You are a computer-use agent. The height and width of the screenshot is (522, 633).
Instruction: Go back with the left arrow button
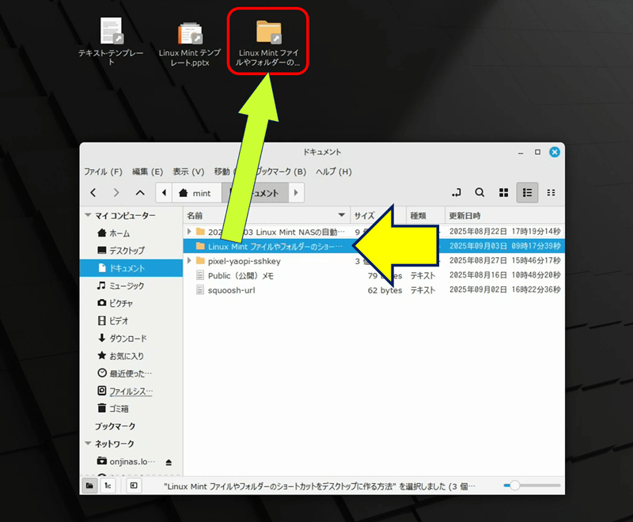(x=93, y=193)
